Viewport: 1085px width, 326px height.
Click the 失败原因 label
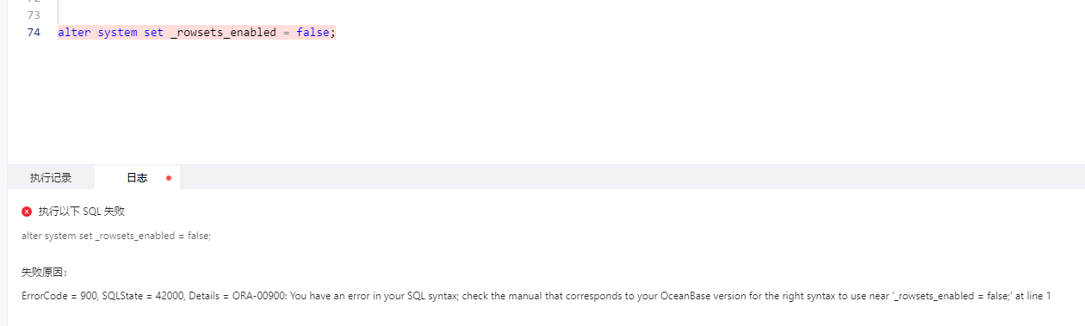click(44, 273)
